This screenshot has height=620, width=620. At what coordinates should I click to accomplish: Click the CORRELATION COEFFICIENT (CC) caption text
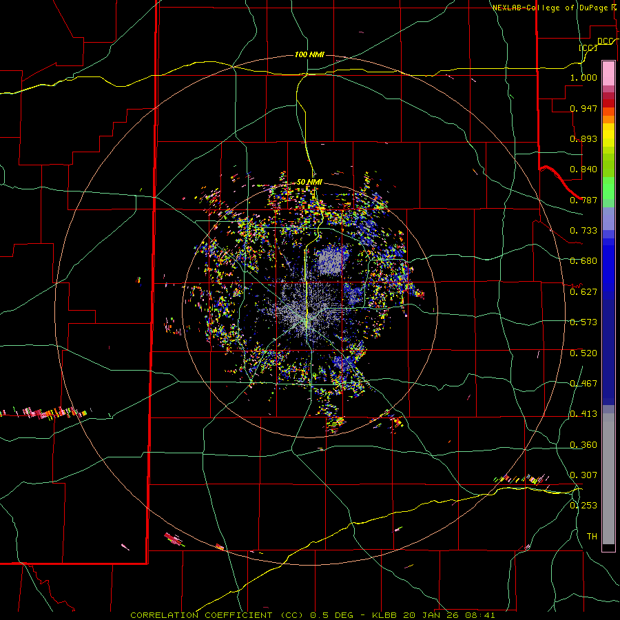click(217, 615)
